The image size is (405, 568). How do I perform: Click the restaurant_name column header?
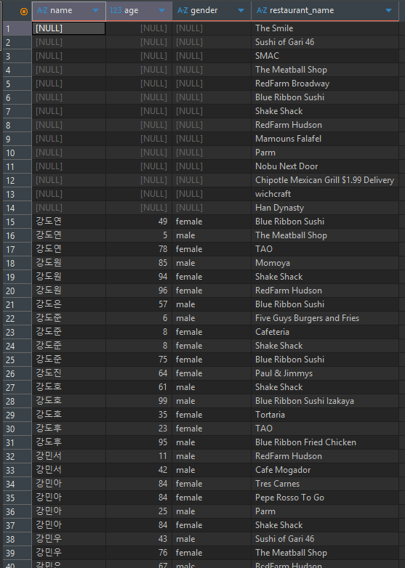[x=325, y=10]
